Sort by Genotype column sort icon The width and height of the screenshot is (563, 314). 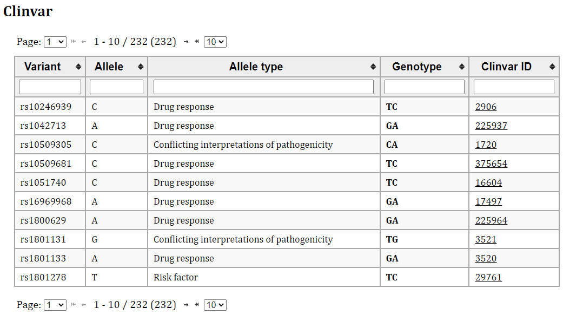click(x=462, y=67)
